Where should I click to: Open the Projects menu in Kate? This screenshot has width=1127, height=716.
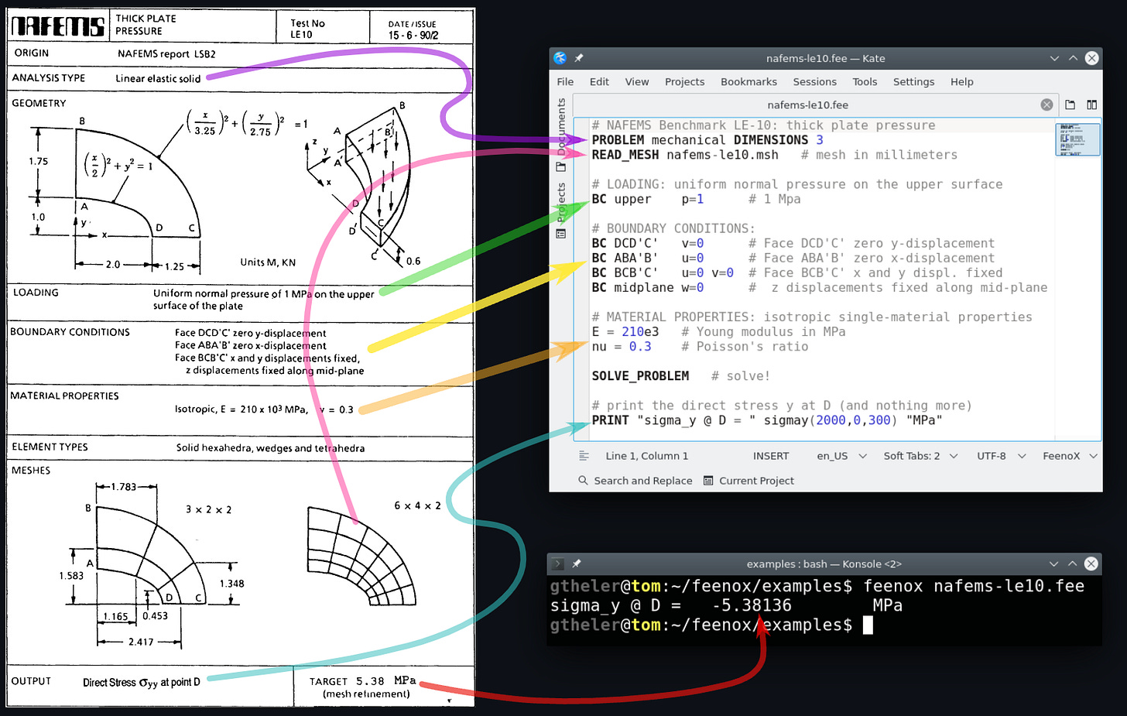tap(685, 82)
